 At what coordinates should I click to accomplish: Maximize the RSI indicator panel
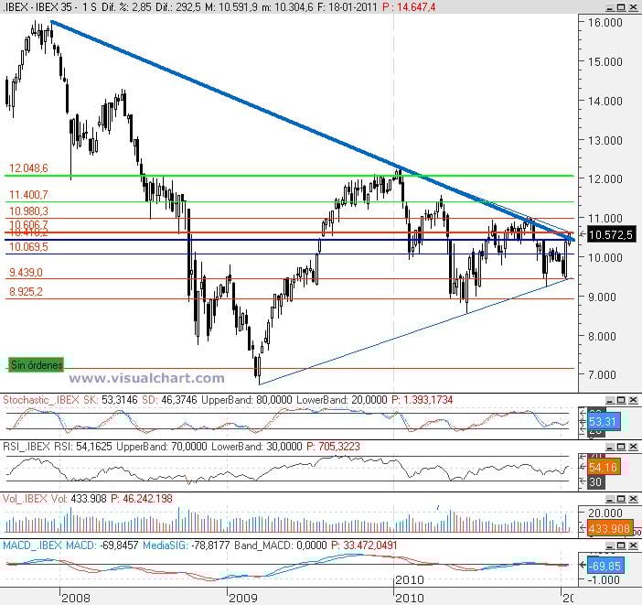coord(621,446)
